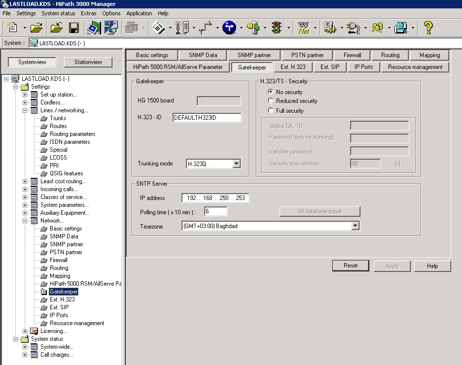The image size is (462, 365).
Task: Click the Net network toolbar icon
Action: coord(303,28)
